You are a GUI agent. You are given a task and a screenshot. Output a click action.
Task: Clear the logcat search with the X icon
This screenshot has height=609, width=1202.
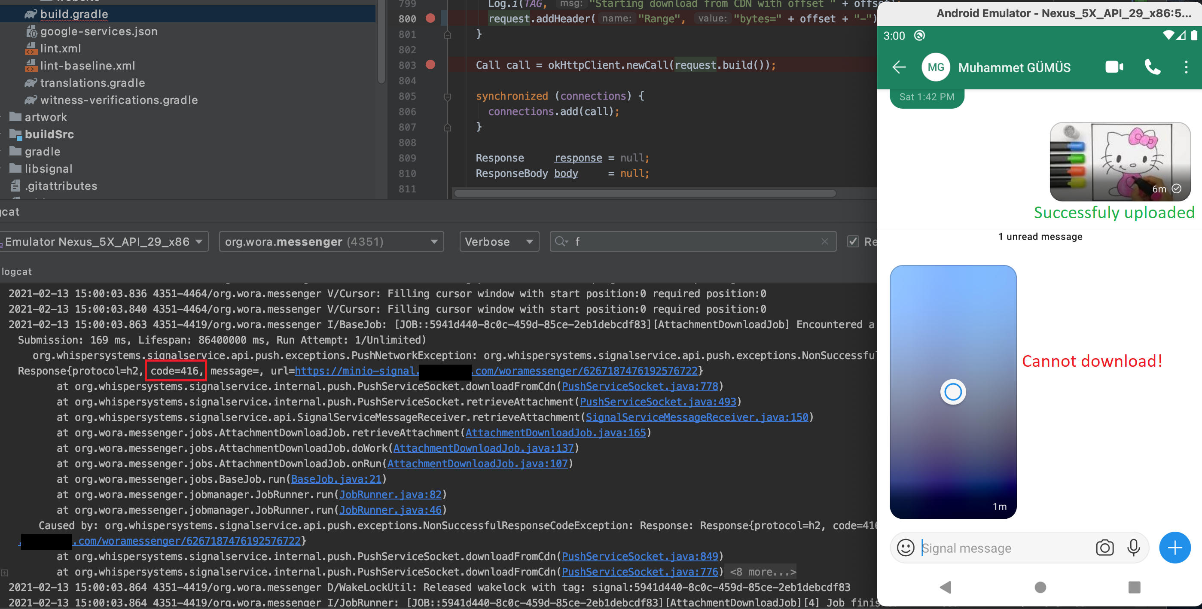pyautogui.click(x=825, y=241)
